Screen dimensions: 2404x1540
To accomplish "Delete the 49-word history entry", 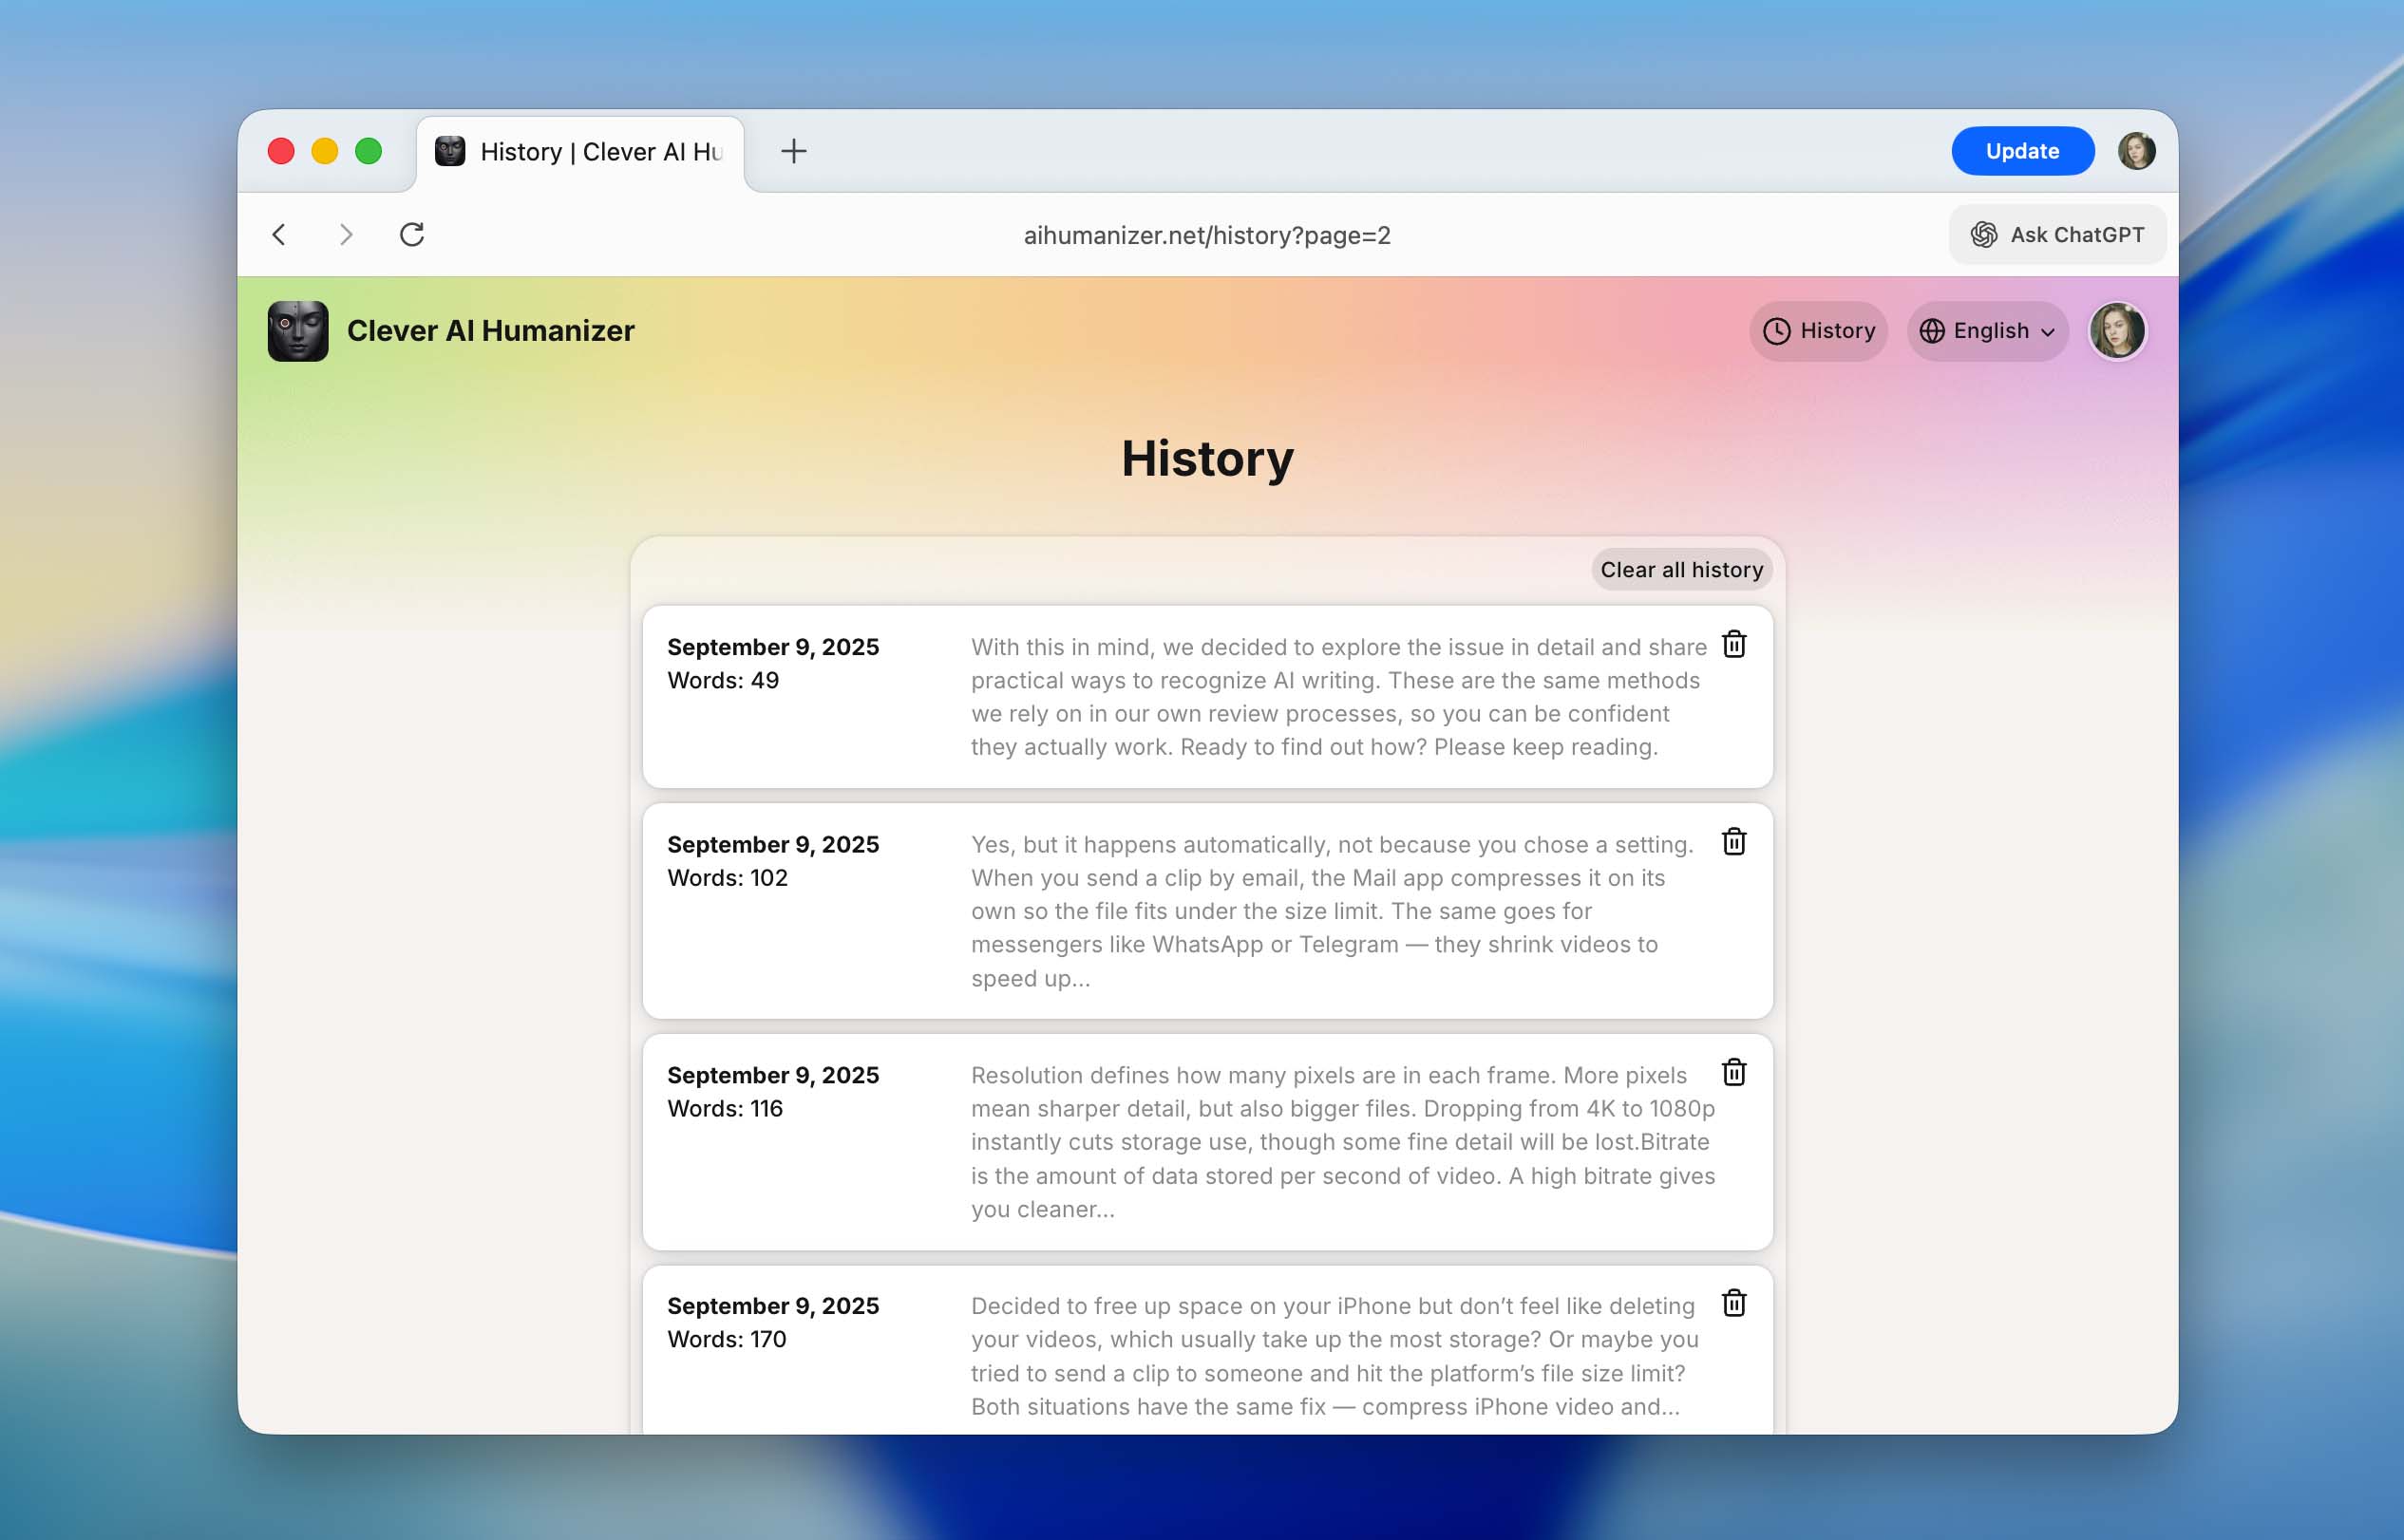I will coord(1733,644).
